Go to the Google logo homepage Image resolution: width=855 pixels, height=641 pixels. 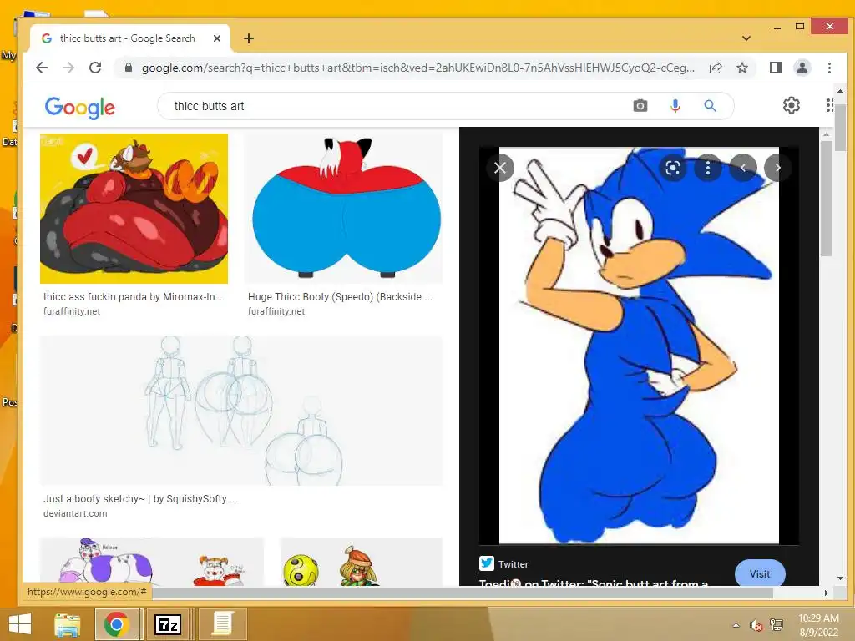click(80, 108)
